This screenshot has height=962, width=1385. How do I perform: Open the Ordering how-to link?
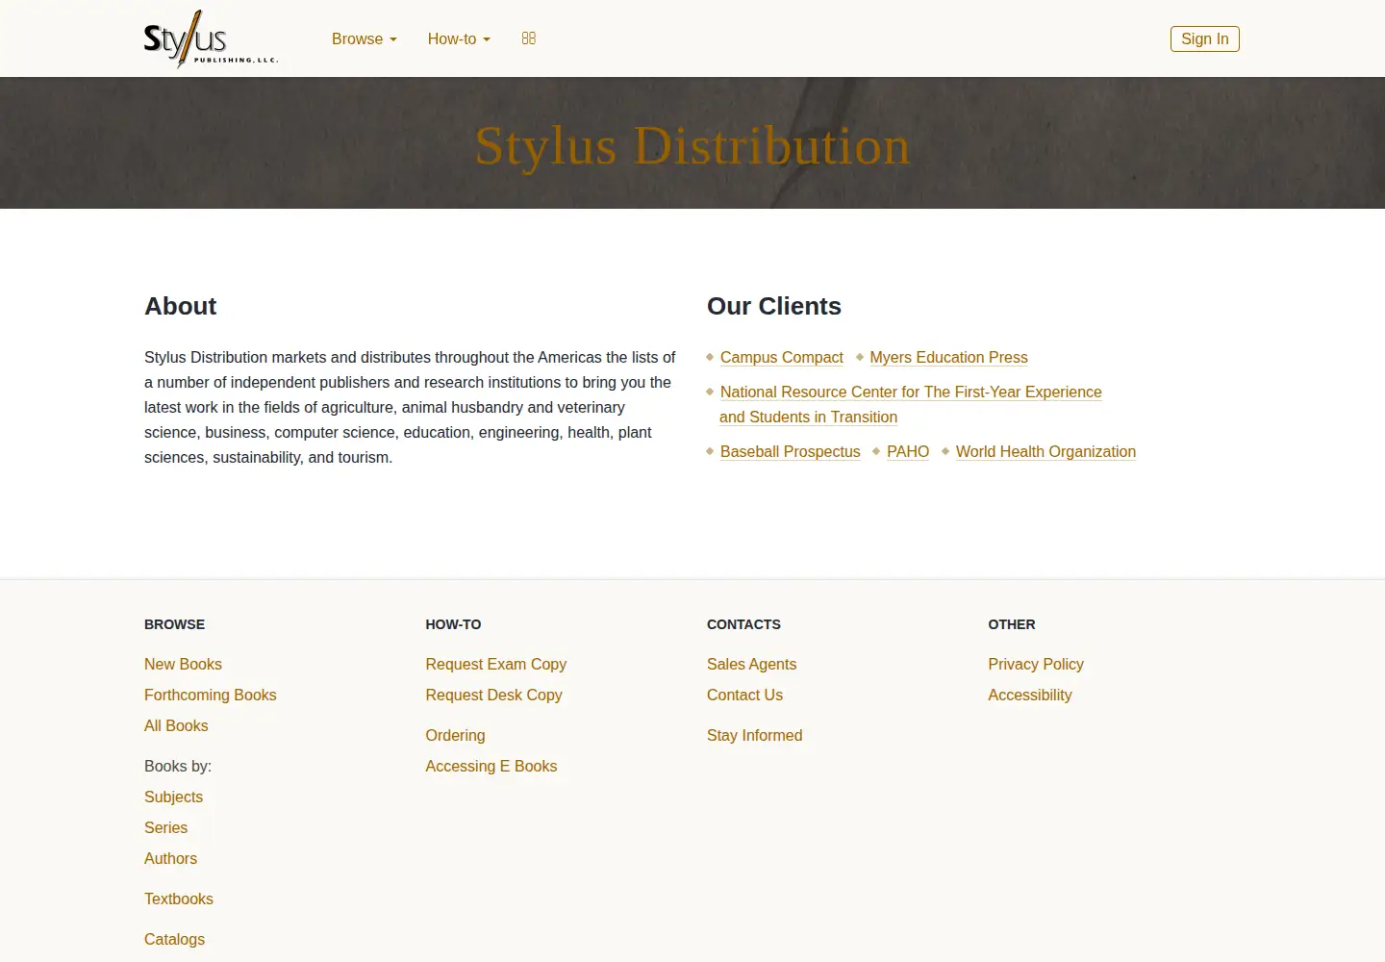pos(455,735)
